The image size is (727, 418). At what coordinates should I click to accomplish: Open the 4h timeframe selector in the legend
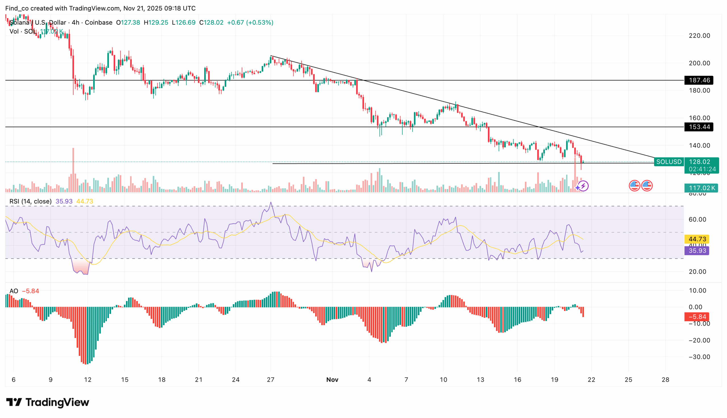75,22
